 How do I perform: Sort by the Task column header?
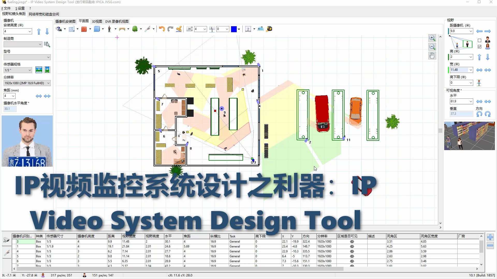click(x=242, y=236)
